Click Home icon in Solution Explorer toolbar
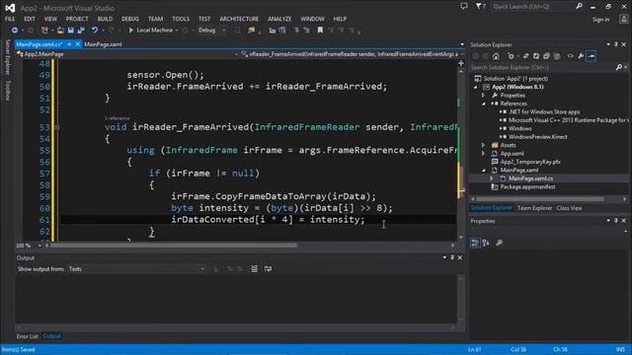632x355 pixels. (496, 56)
